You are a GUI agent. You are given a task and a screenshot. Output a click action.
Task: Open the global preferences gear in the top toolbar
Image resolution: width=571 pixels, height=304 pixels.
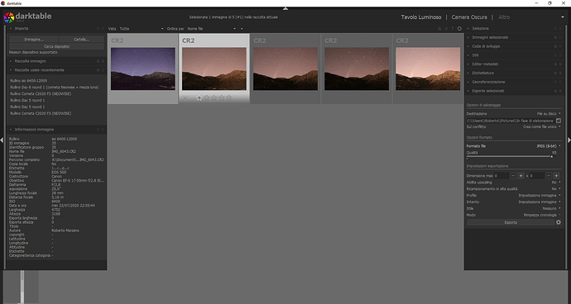459,28
